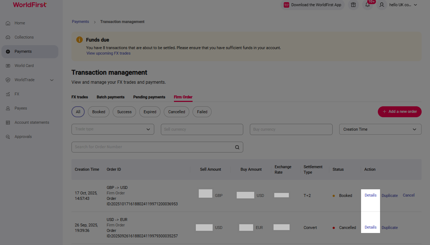Screen dimensions: 430x245
Task: Switch to the FX trades tab
Action: pyautogui.click(x=80, y=97)
